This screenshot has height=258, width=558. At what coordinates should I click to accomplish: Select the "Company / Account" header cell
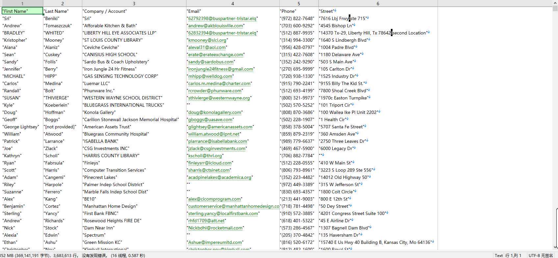(x=134, y=11)
